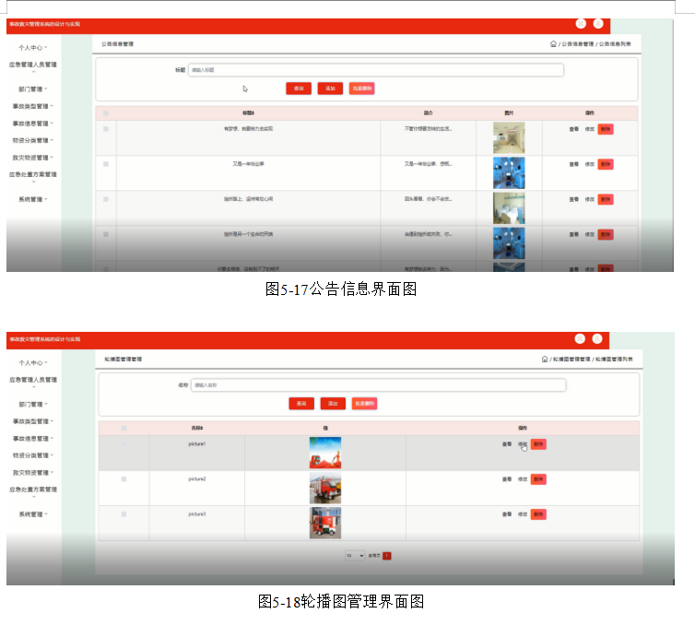Viewport: 695px width, 625px height.
Task: Go to page 1 in carousel pagination
Action: coord(387,556)
